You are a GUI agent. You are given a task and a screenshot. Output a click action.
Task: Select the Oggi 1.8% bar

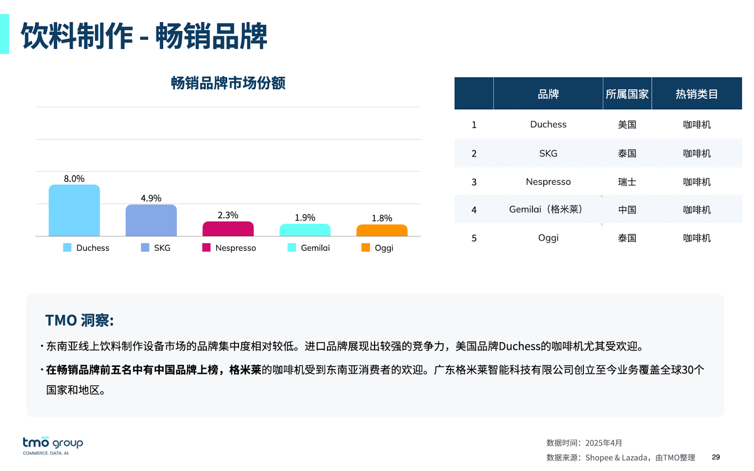pyautogui.click(x=382, y=230)
